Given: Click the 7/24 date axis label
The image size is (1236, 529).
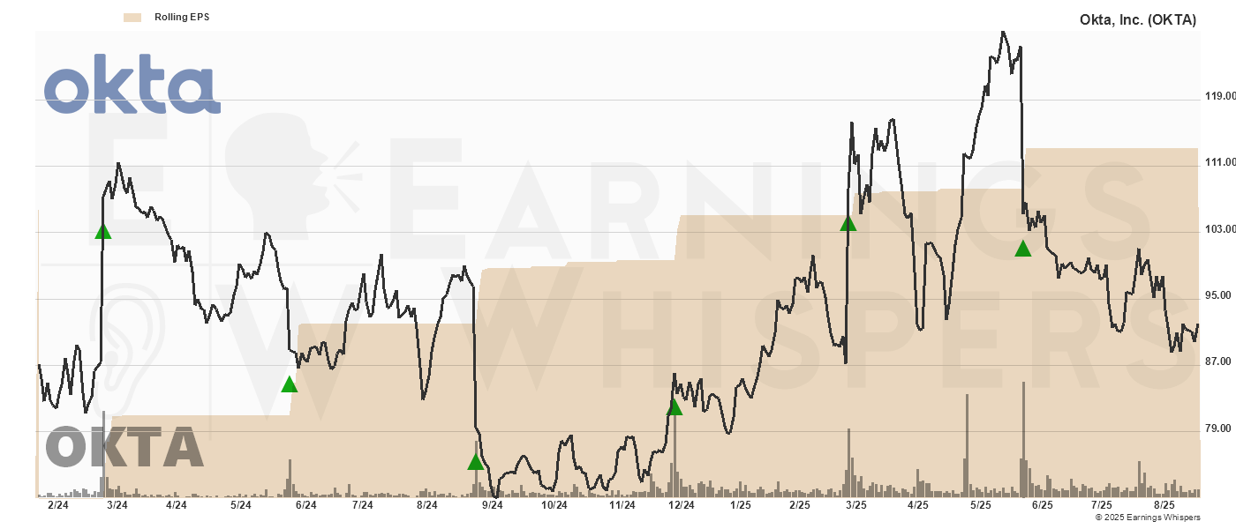Looking at the screenshot, I should click(362, 505).
